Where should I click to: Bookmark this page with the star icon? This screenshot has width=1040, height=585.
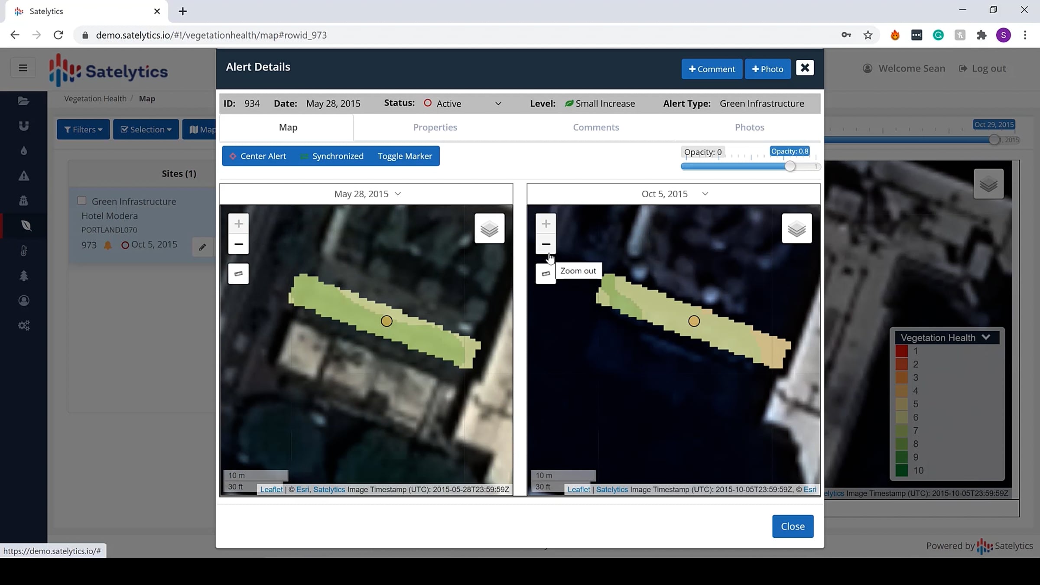point(868,35)
